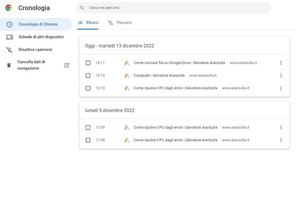Viewport: 296px width, 199px height.
Task: Open more-actions menu for Google Drive entry
Action: click(281, 63)
